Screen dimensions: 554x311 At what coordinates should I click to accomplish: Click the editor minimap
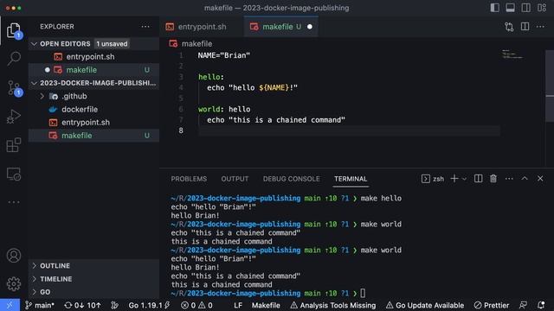(512, 54)
